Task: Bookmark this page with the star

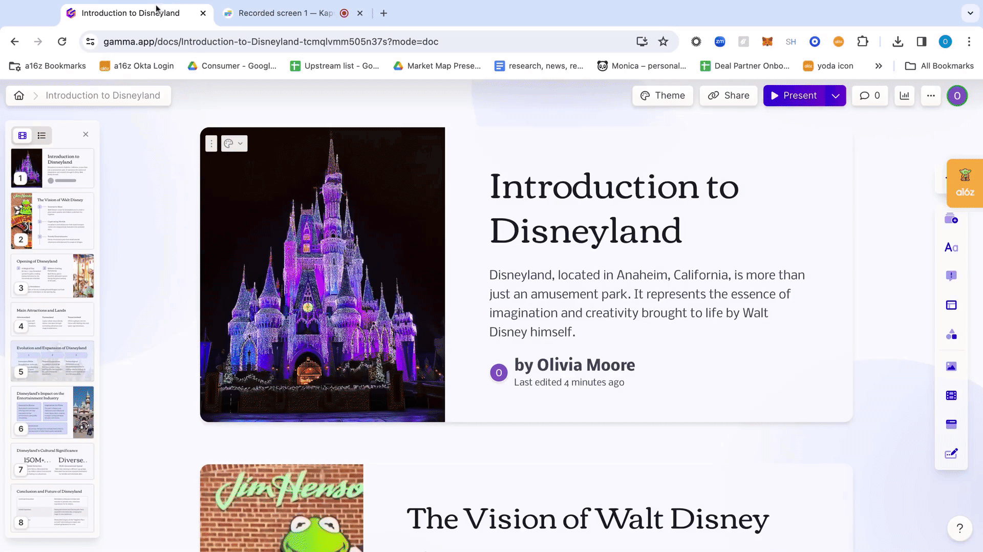Action: [663, 41]
